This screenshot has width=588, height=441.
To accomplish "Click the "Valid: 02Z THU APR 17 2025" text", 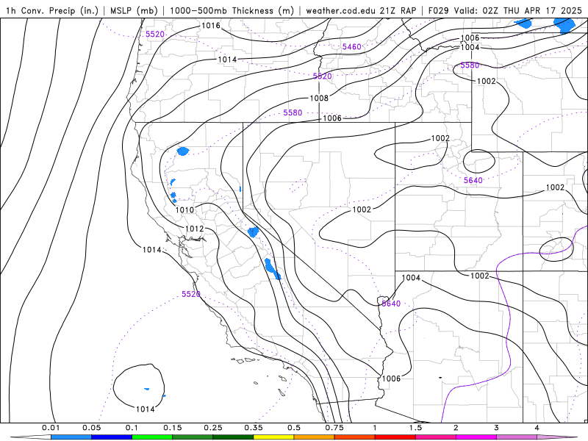I will point(518,10).
